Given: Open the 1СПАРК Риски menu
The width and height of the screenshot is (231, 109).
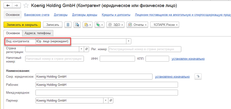Looking at the screenshot, I should pyautogui.click(x=165, y=25).
